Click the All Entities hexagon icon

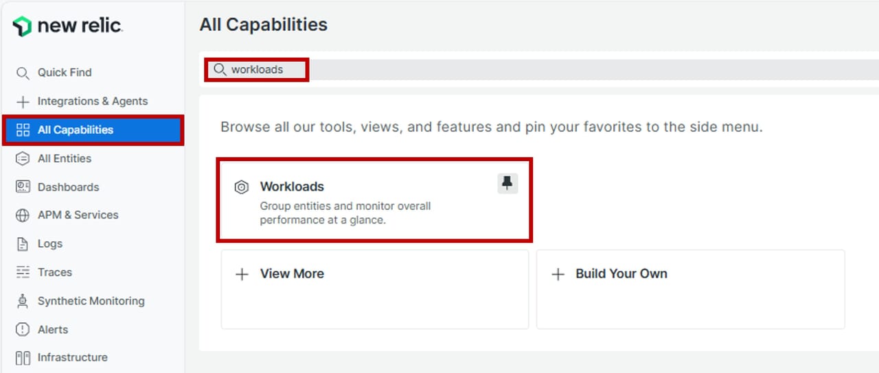click(23, 158)
